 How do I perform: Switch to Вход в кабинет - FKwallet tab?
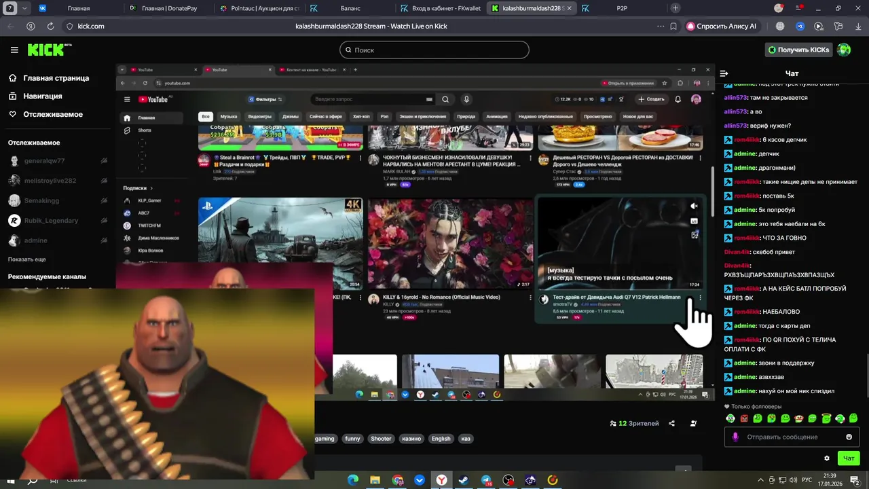(x=439, y=8)
